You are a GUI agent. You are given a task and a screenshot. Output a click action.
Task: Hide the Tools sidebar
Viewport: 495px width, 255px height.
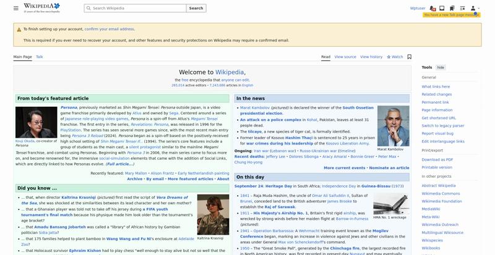click(441, 67)
